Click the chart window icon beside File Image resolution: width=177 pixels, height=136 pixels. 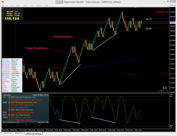[x=3, y=5]
